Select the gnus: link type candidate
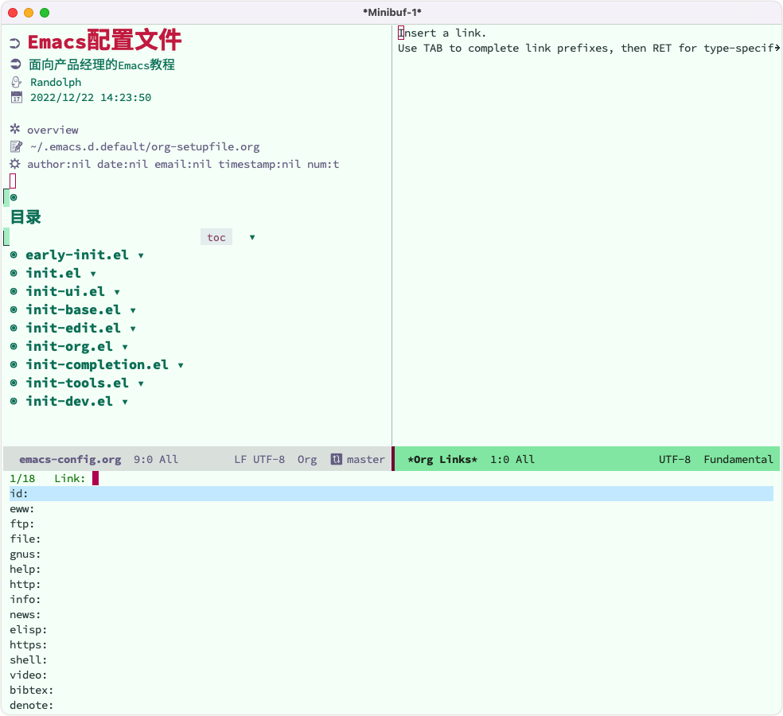783x716 pixels. (x=391, y=555)
